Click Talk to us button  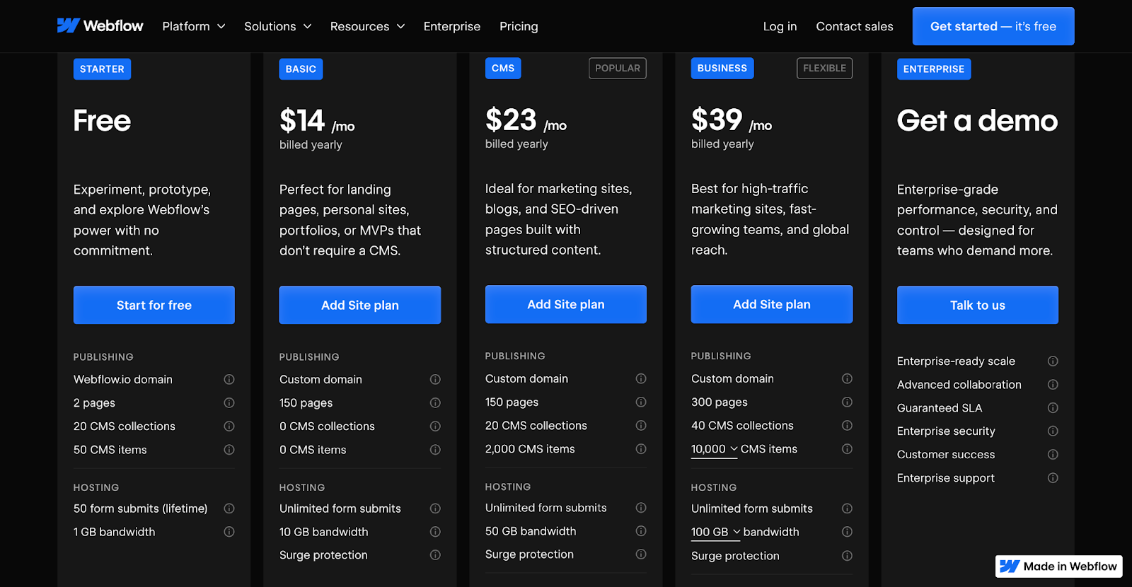[978, 305]
